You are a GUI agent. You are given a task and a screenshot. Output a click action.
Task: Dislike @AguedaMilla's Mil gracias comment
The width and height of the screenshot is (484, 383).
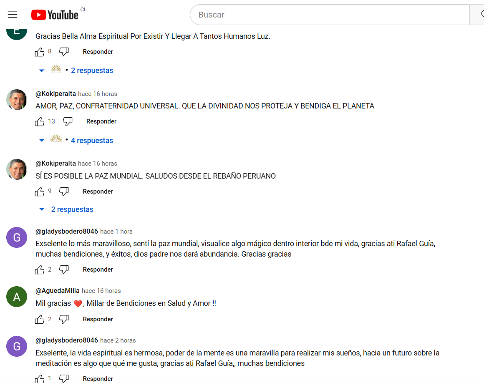coord(64,319)
